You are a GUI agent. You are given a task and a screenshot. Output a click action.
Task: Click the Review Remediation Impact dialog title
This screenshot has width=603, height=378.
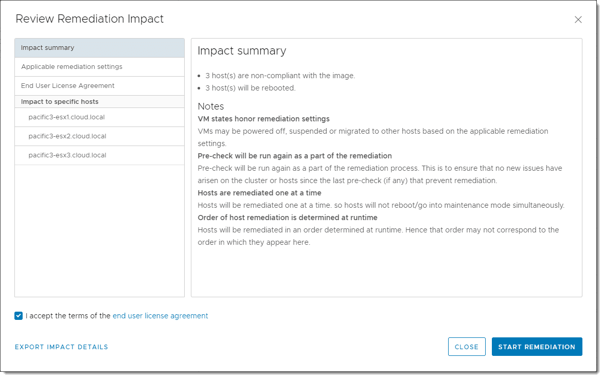tap(90, 19)
